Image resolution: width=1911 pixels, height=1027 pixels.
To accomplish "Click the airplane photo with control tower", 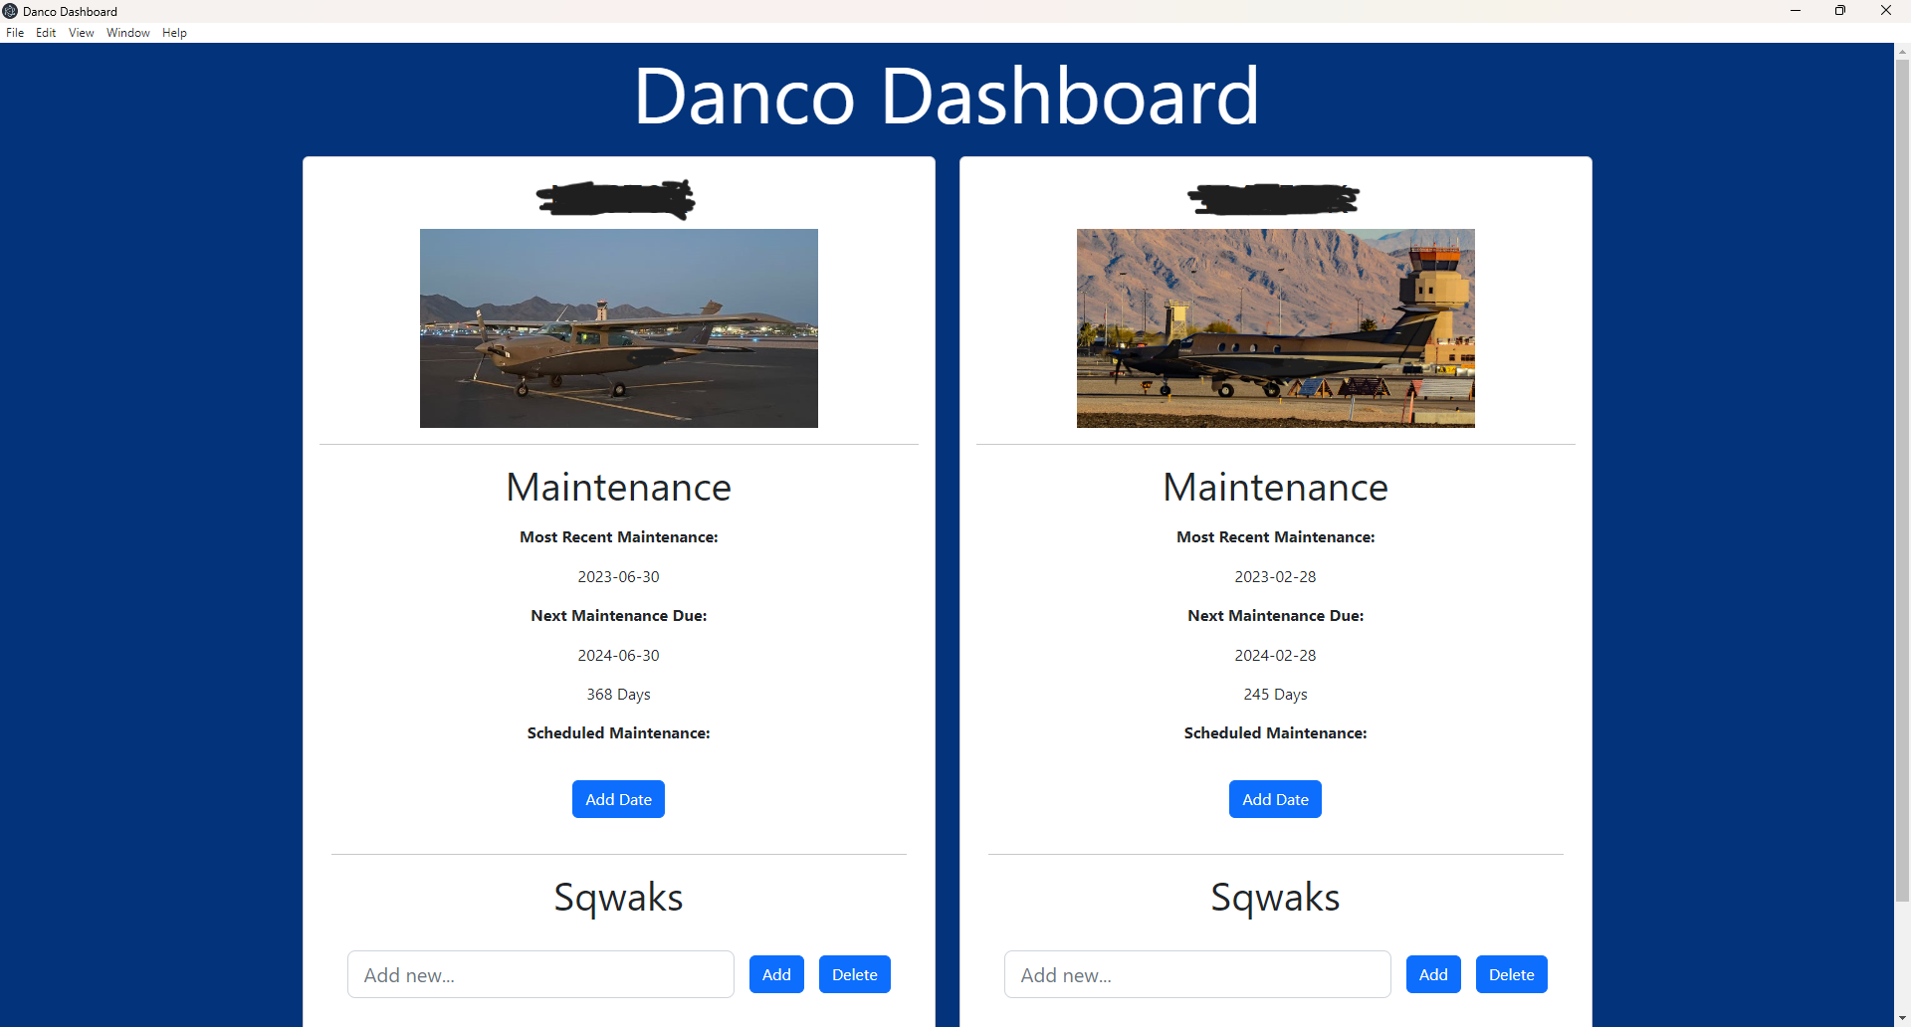I will (x=1275, y=328).
